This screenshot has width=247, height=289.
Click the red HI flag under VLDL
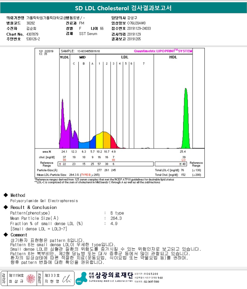[x=64, y=160]
